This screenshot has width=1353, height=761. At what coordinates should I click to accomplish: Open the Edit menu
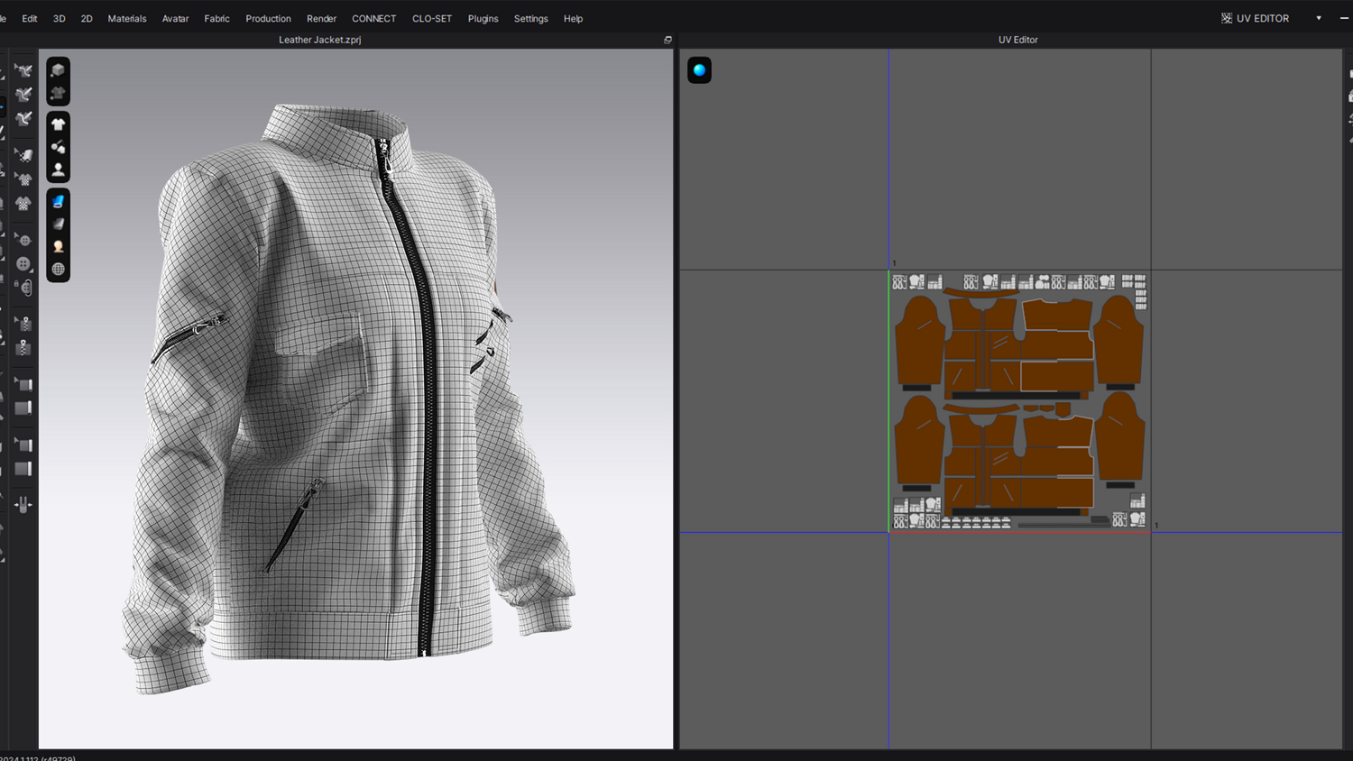[30, 18]
